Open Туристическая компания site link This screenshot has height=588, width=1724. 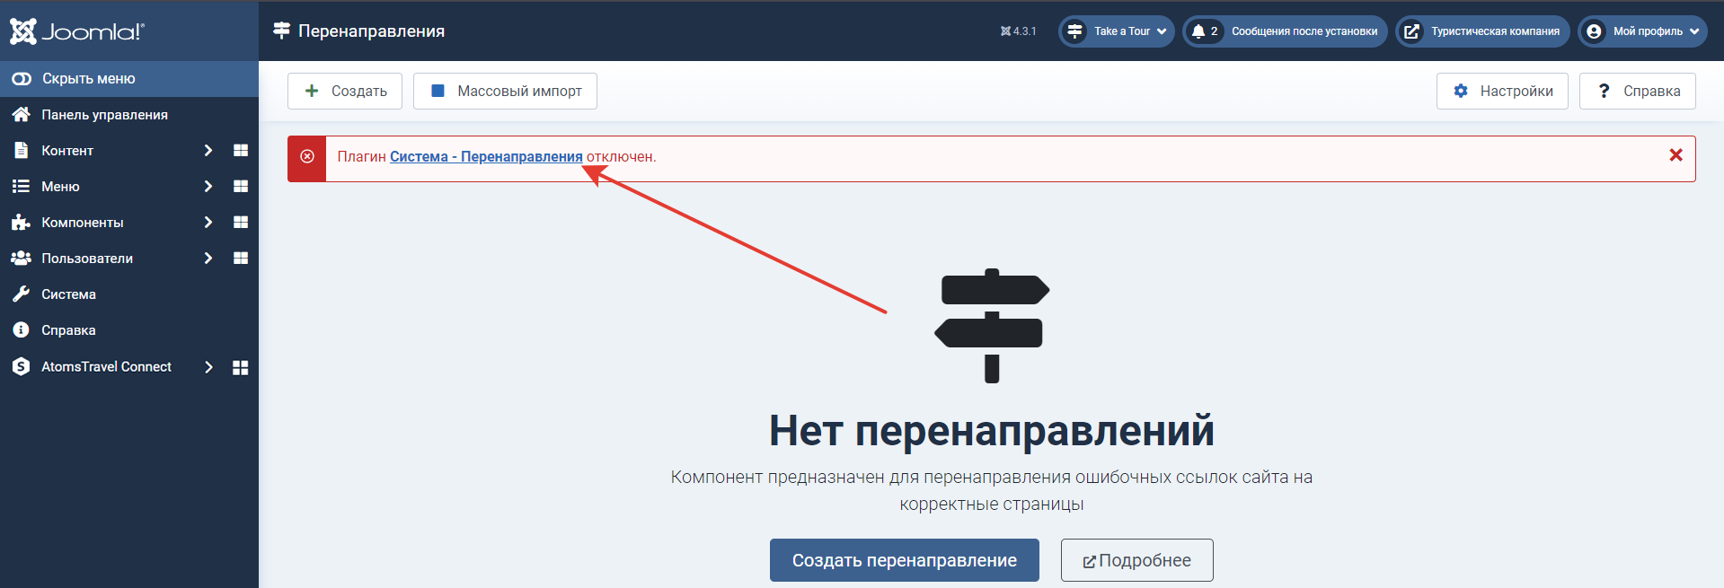1483,31
